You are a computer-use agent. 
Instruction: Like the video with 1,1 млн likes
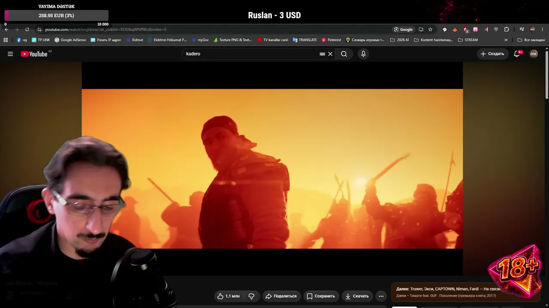(229, 296)
